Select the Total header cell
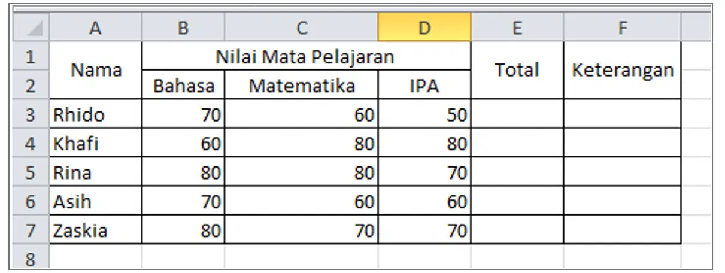This screenshot has width=725, height=273. [x=517, y=70]
